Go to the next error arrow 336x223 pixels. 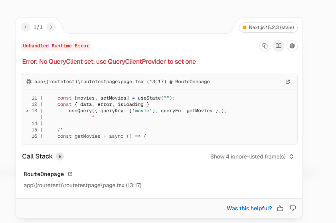[51, 27]
